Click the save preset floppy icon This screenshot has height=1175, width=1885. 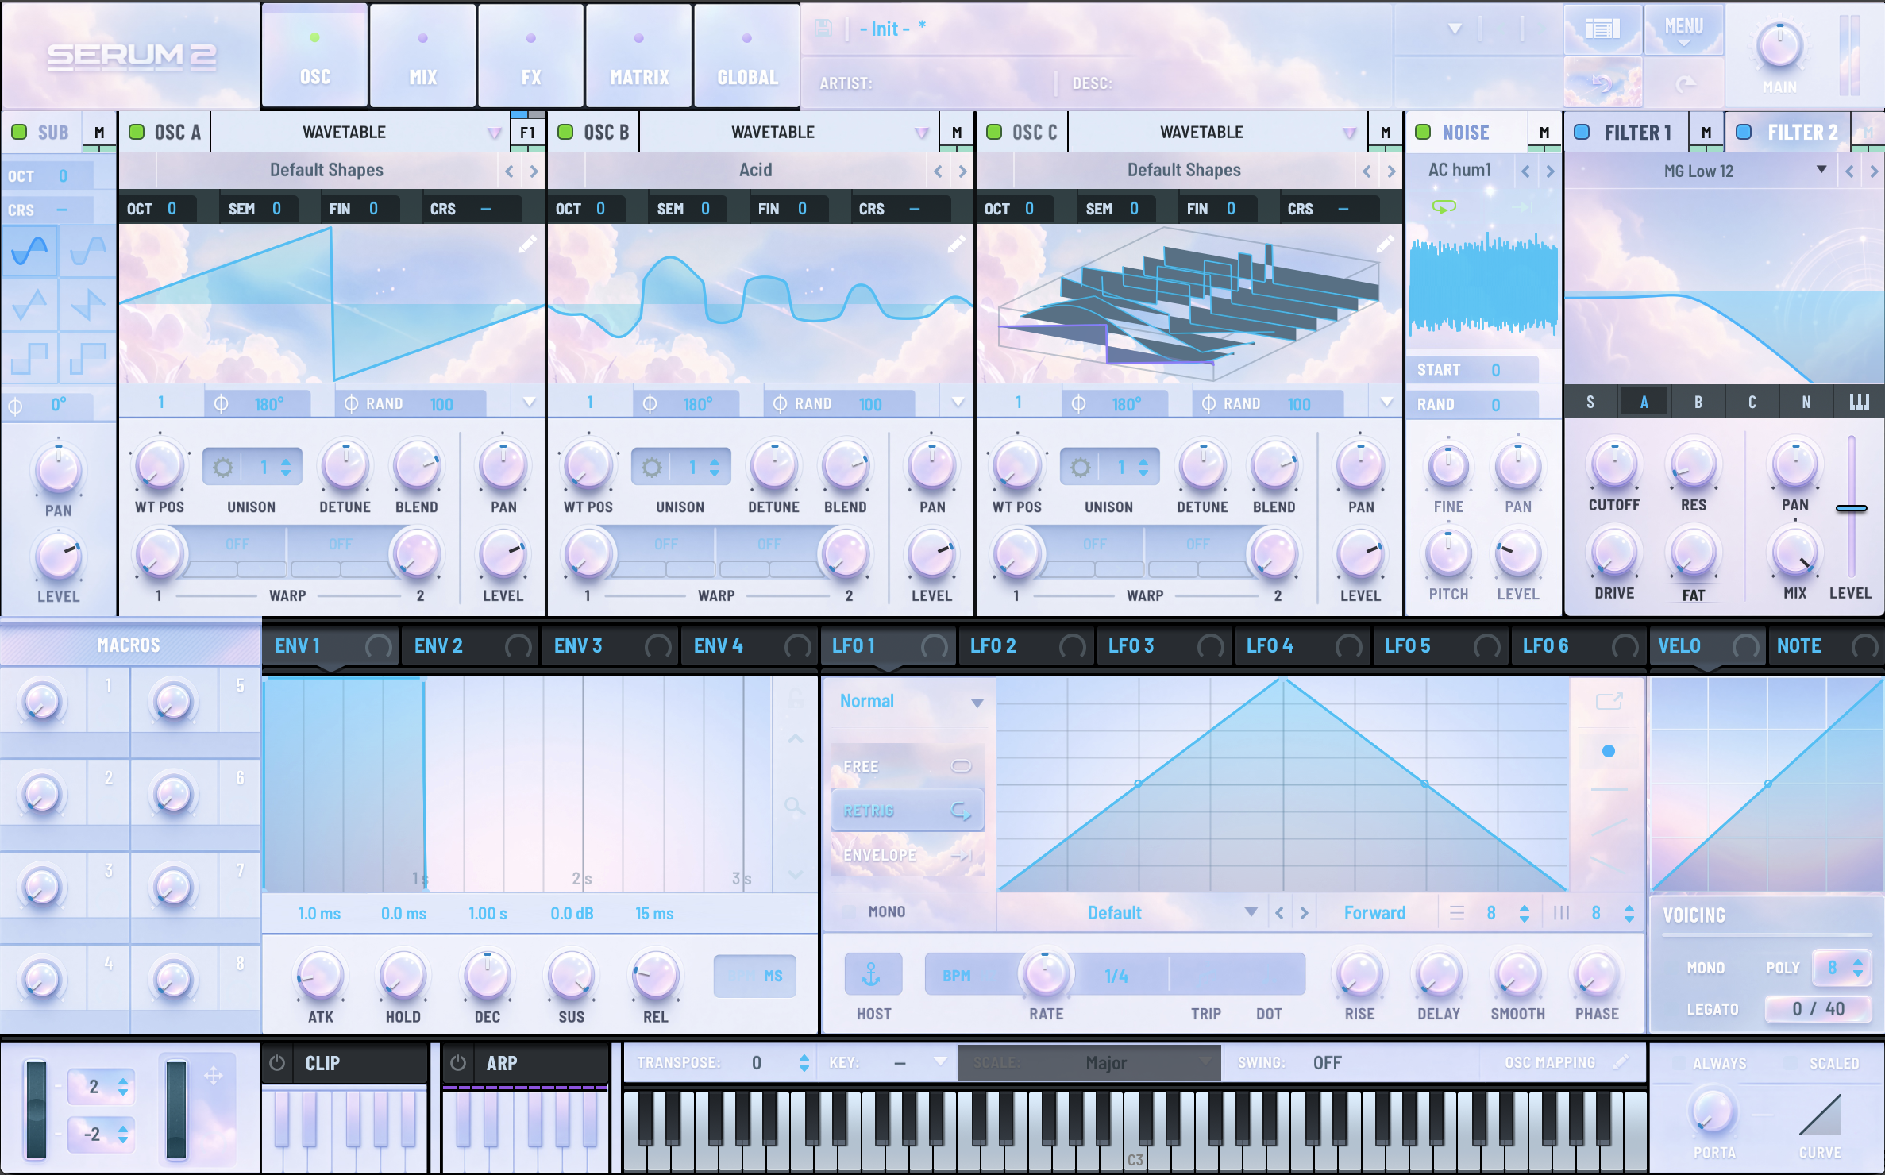(x=823, y=29)
